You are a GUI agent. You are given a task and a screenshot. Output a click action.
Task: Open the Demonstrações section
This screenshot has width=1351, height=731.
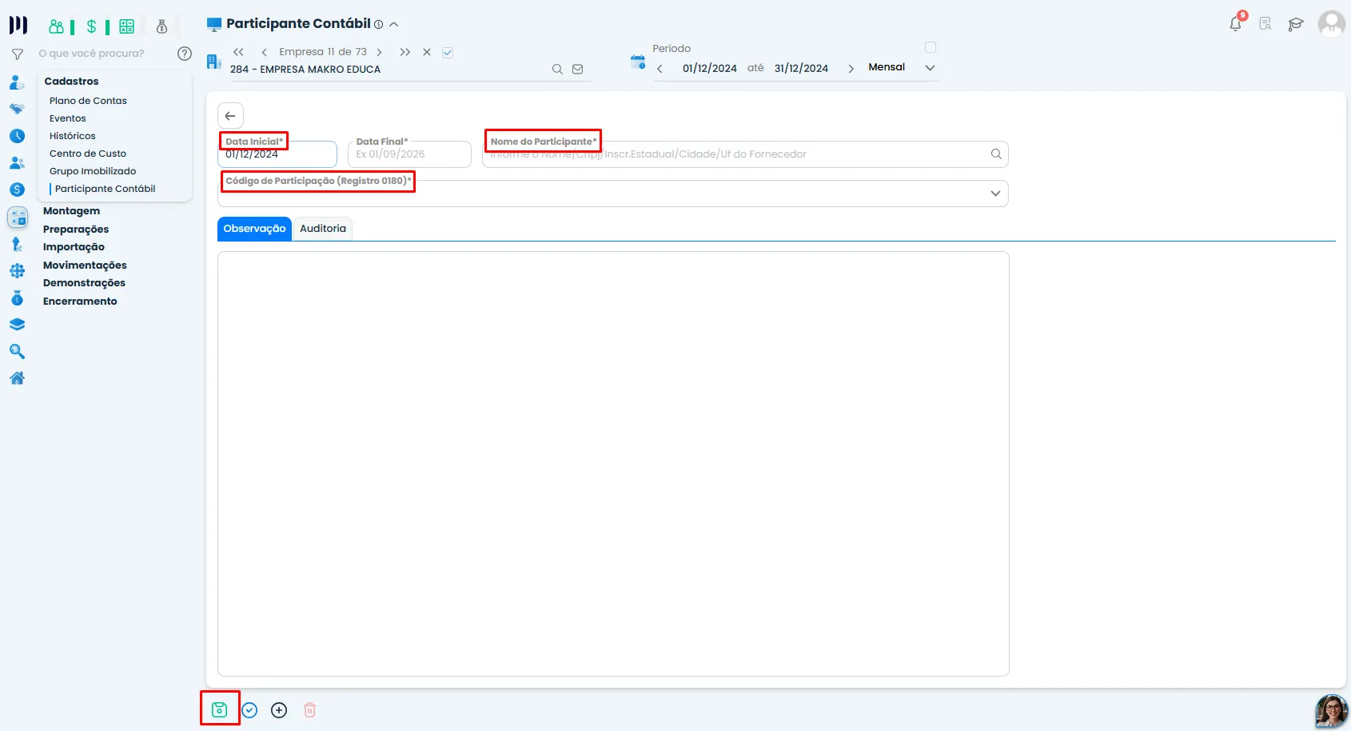(84, 283)
